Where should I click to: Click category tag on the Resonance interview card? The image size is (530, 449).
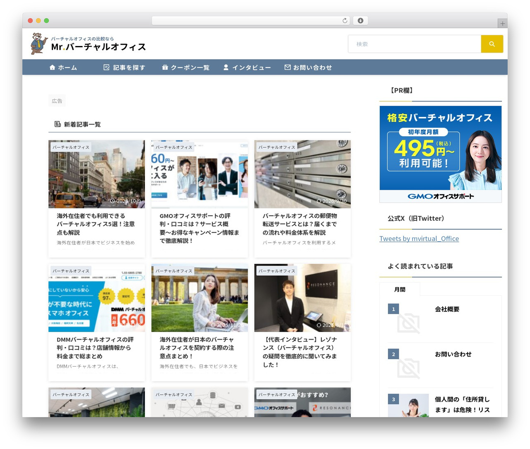(277, 271)
